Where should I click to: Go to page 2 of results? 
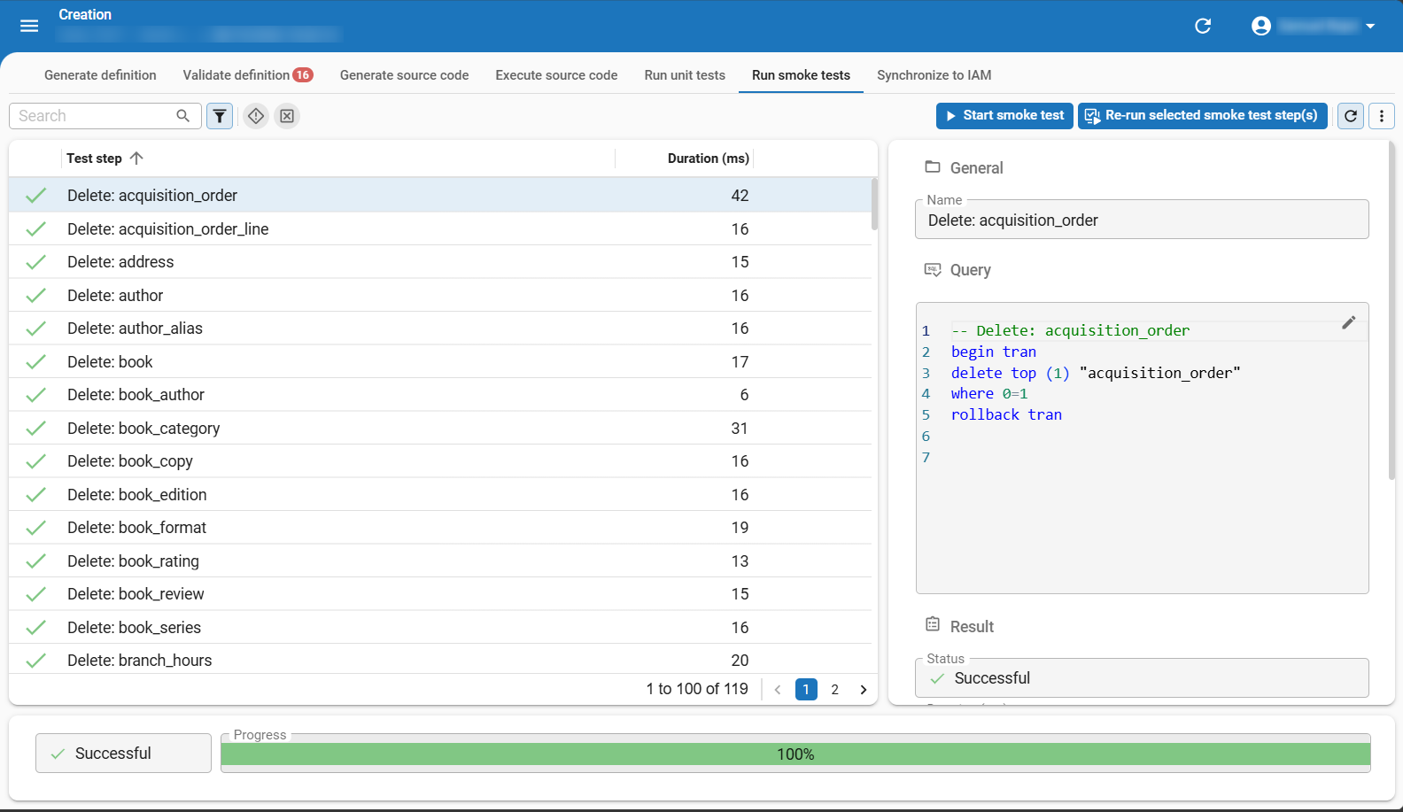834,690
